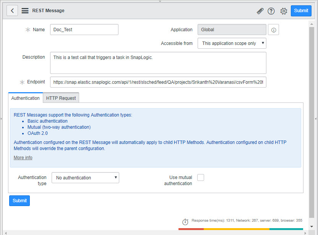The width and height of the screenshot is (318, 235).
Task: Click into the Name input field
Action: 84,30
